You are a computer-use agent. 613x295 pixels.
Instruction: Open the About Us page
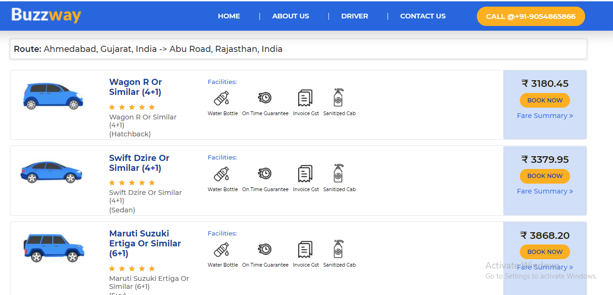point(291,16)
